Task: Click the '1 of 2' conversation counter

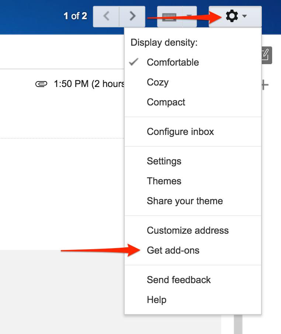Action: pyautogui.click(x=75, y=16)
